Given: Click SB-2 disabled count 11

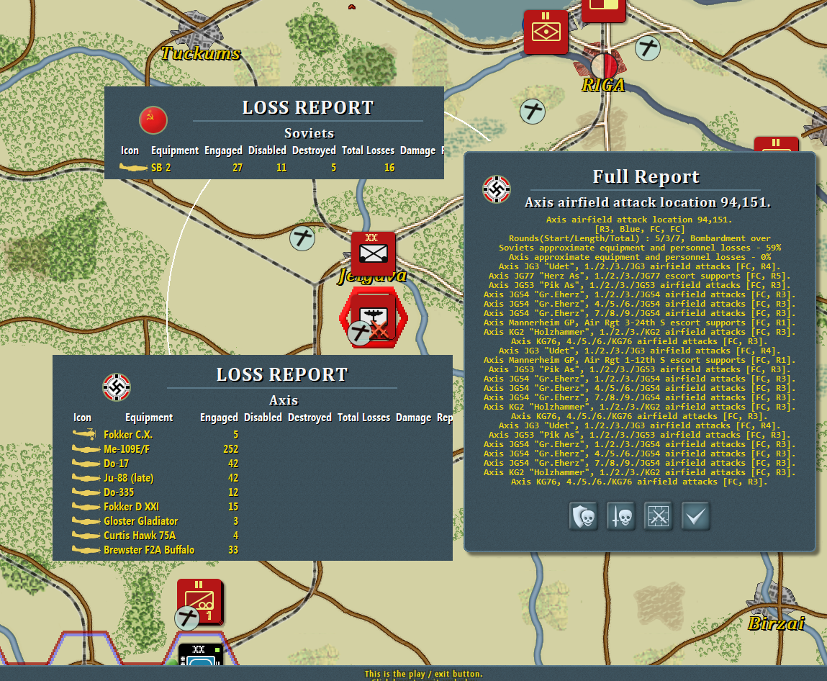Looking at the screenshot, I should point(281,168).
